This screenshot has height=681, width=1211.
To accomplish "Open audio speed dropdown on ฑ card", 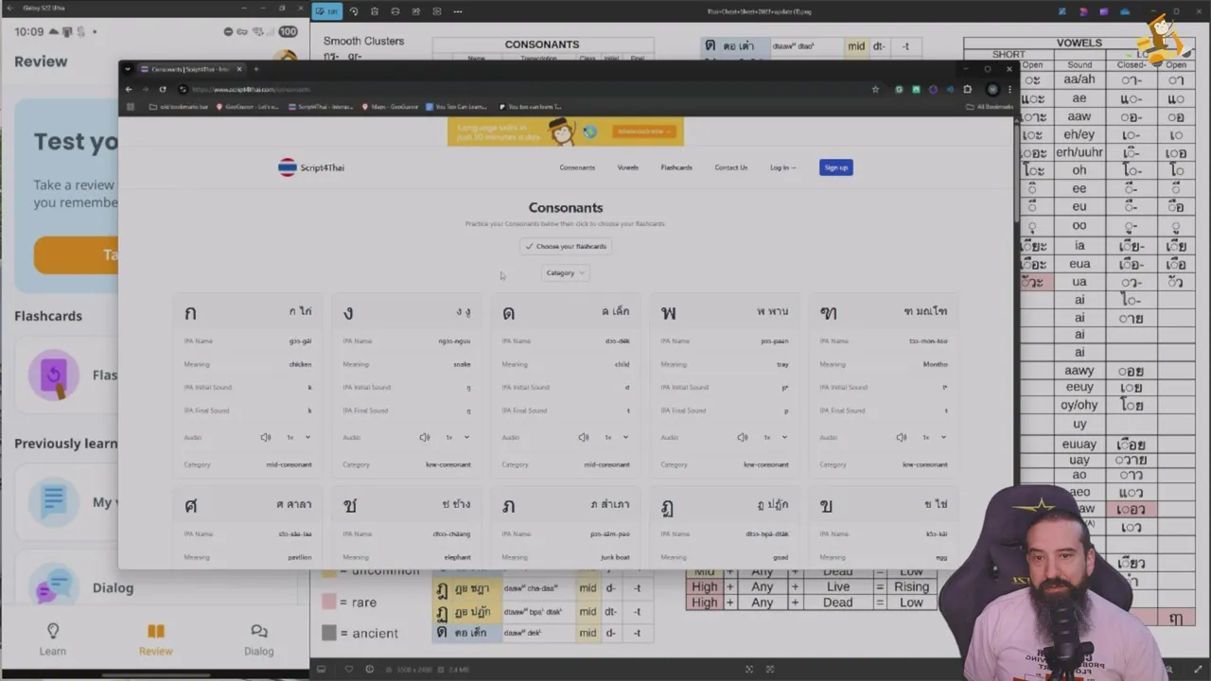I will pos(934,437).
